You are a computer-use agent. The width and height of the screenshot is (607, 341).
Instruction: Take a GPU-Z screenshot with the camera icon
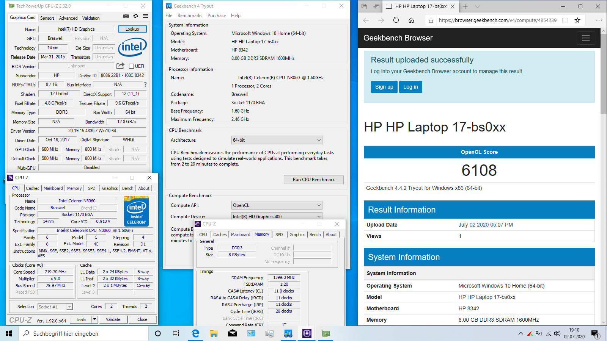coord(126,16)
